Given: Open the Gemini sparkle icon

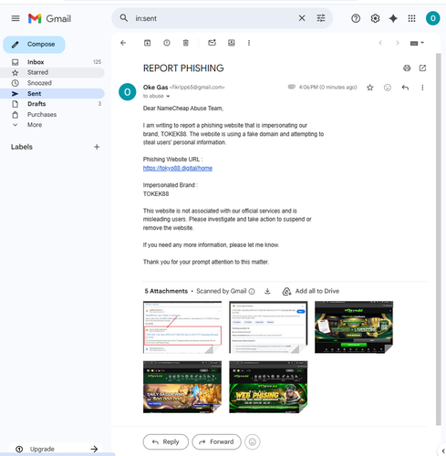Looking at the screenshot, I should pos(393,18).
